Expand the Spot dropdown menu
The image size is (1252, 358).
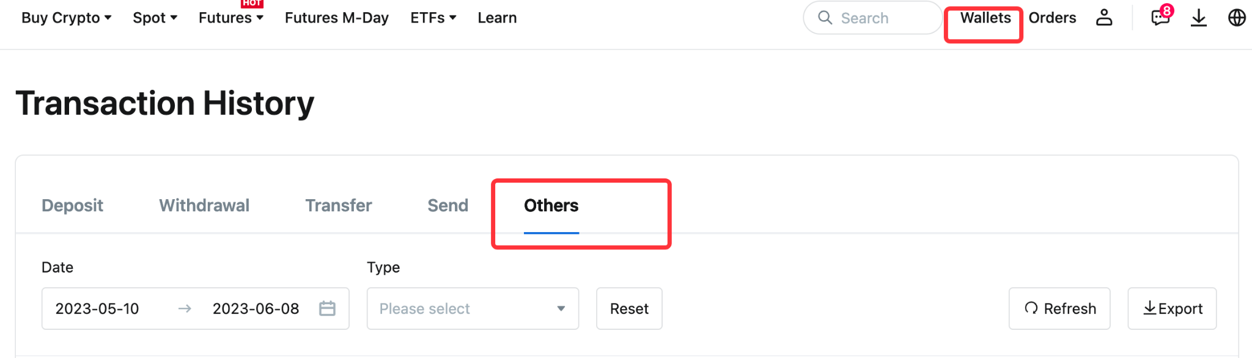[155, 18]
